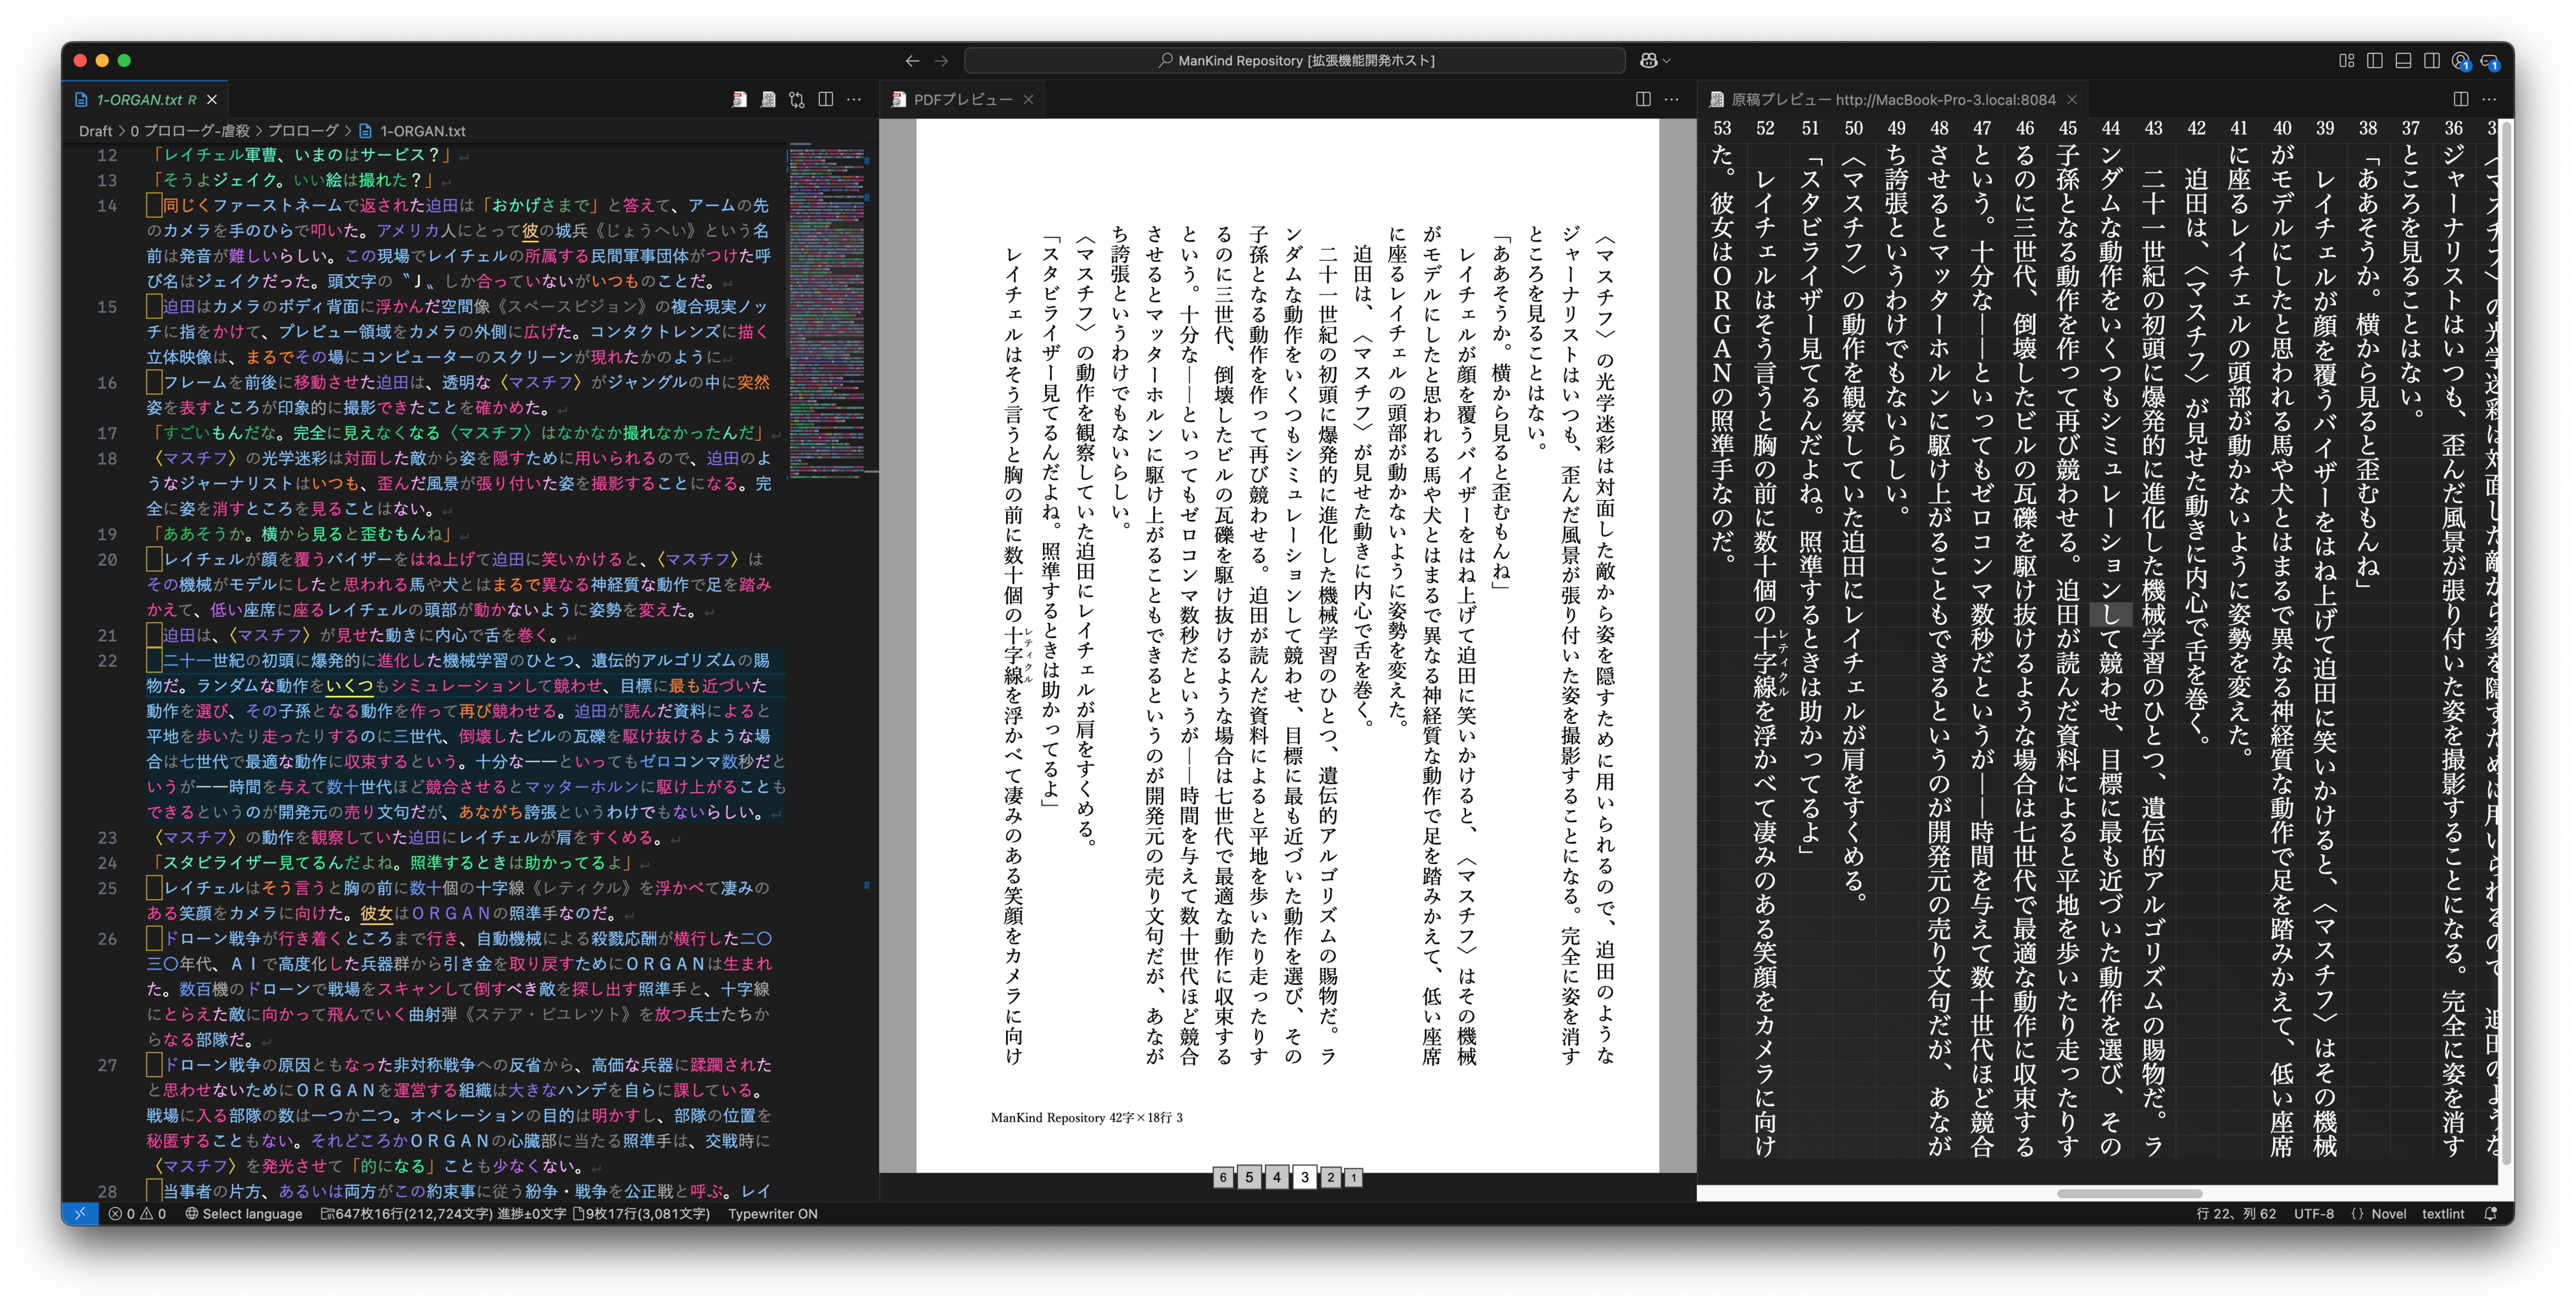Screen dimensions: 2576x1307
Task: Open PDF preview from editor toolbar
Action: click(x=739, y=100)
